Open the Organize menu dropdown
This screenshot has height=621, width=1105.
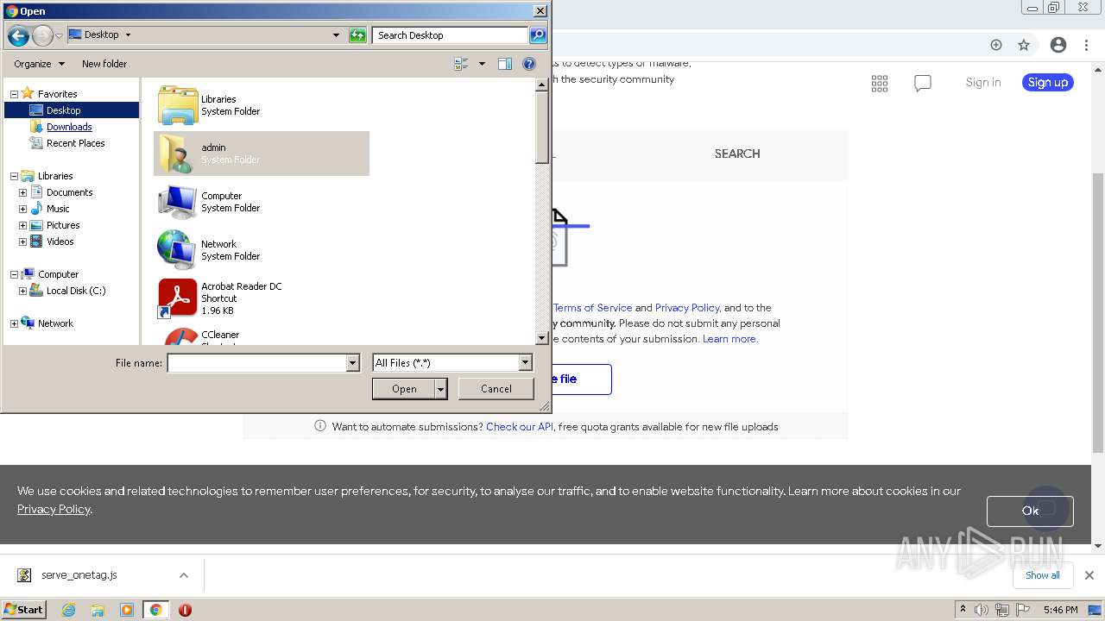click(x=39, y=64)
